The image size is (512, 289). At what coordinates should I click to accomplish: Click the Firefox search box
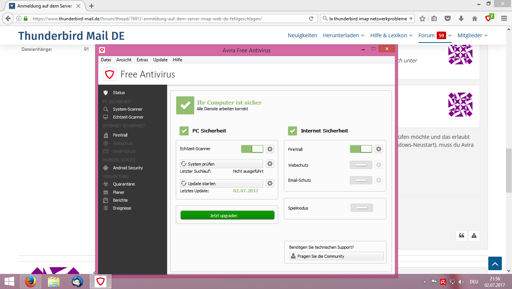point(367,18)
